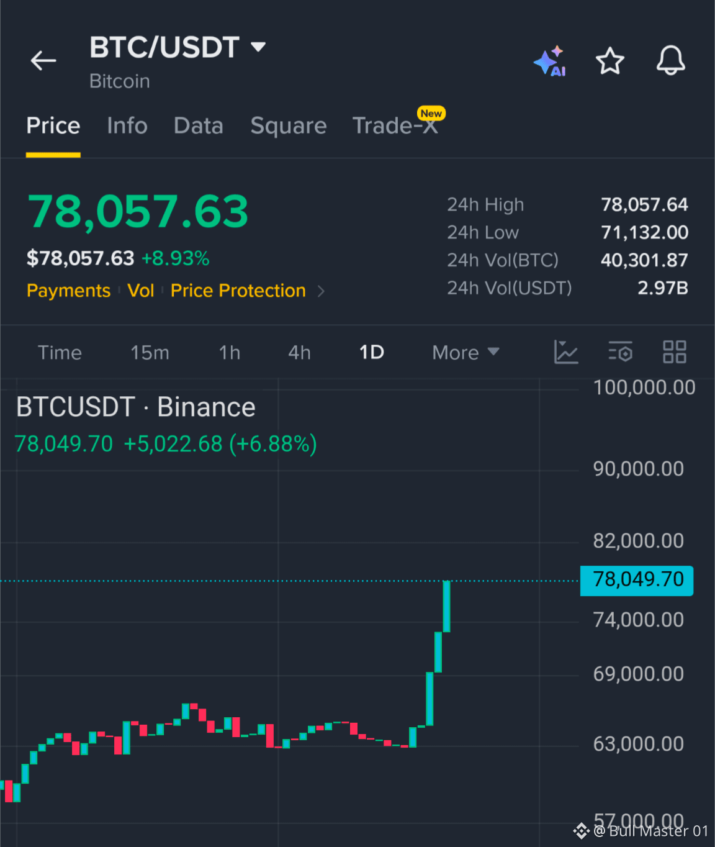Screen dimensions: 715x847
Task: Tap the 82,000.00 price axis label
Action: point(639,541)
